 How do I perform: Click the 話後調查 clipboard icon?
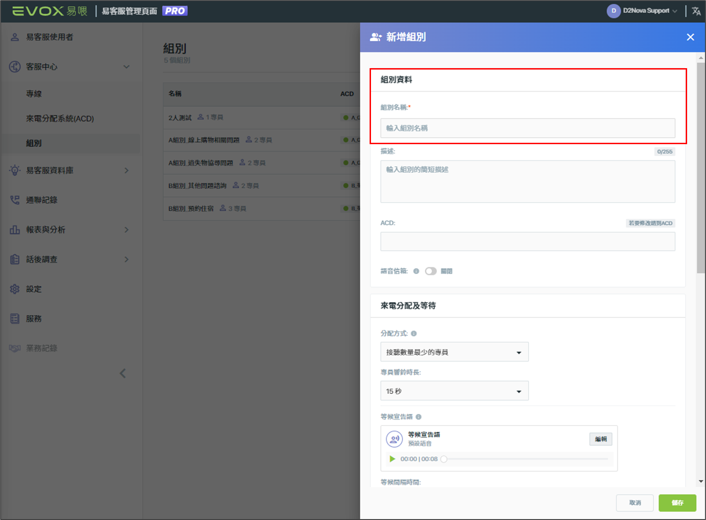pos(15,259)
